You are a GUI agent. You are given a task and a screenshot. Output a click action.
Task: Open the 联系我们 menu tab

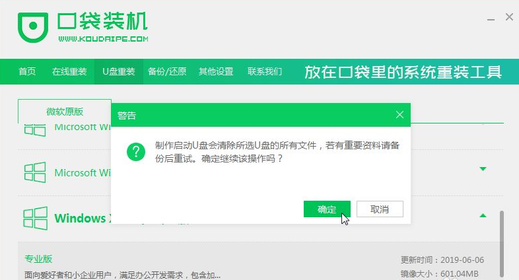(x=265, y=71)
